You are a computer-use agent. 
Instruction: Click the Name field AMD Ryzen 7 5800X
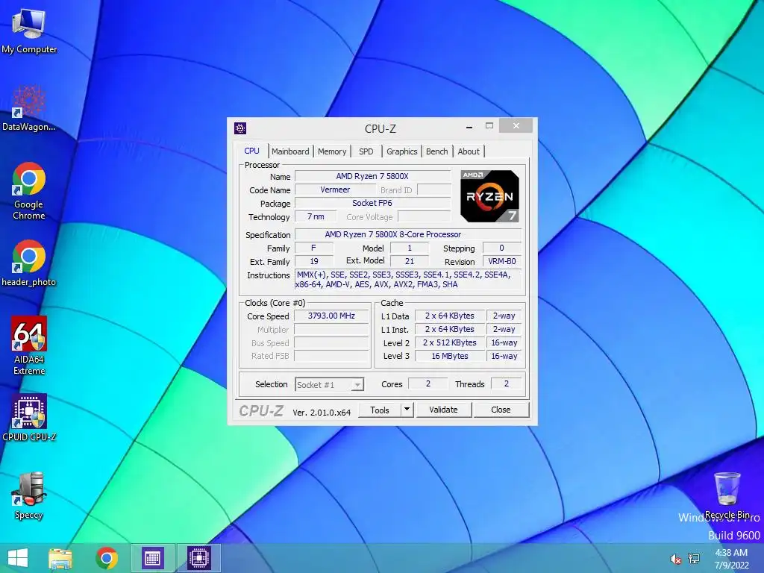[373, 176]
